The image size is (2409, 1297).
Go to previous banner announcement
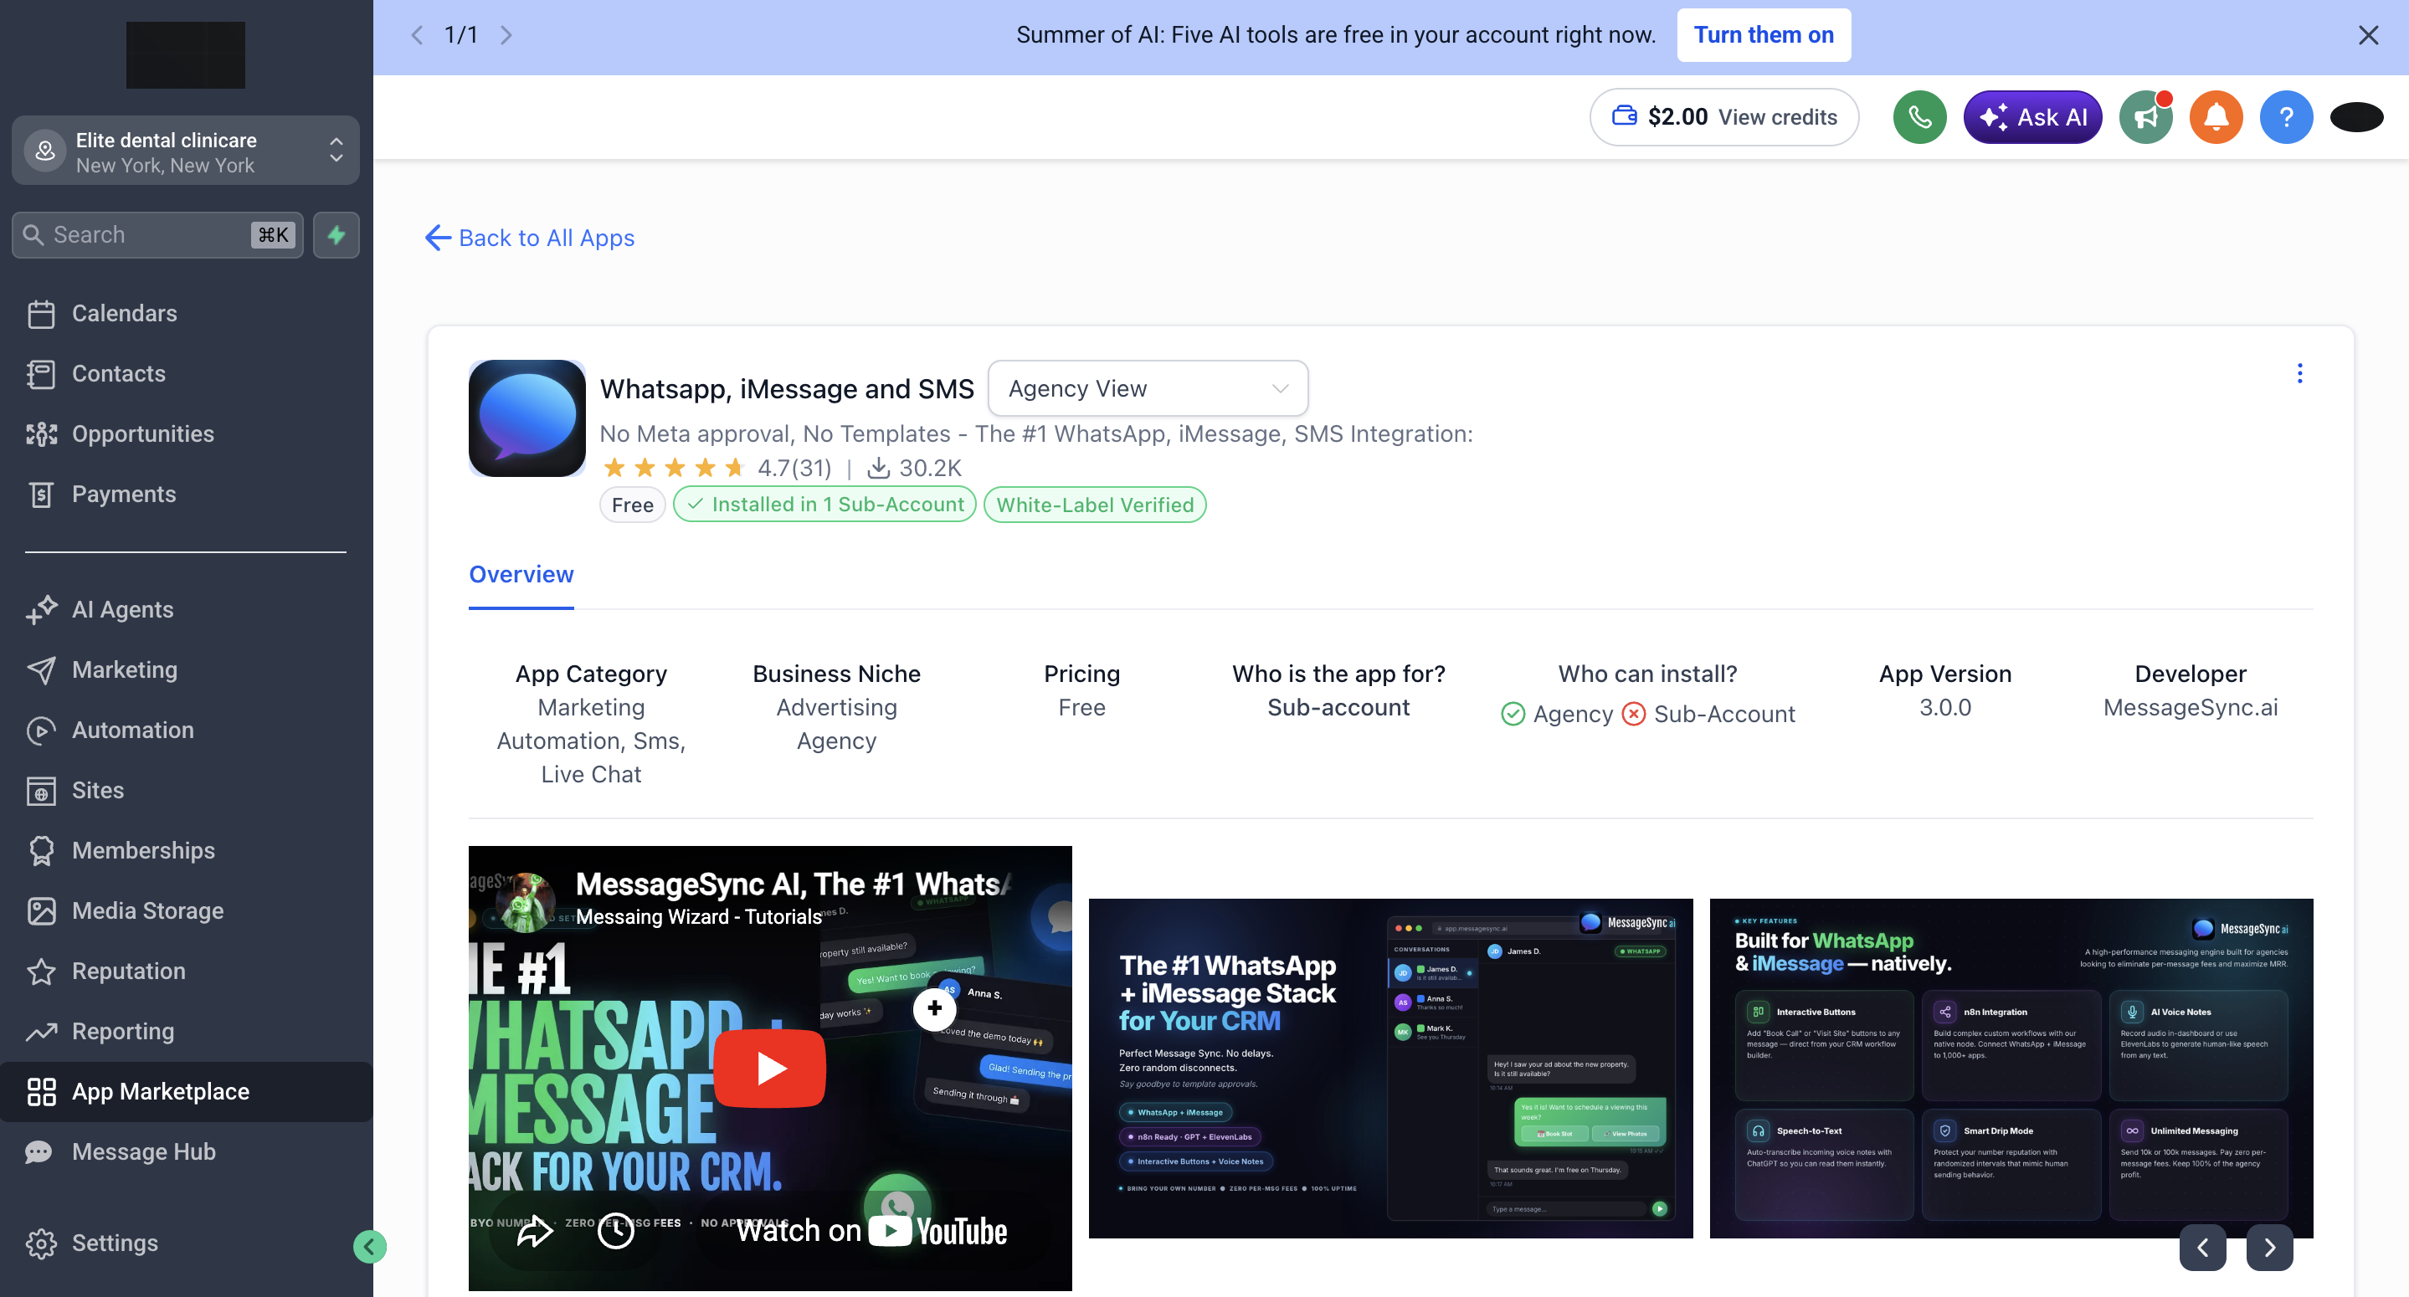[x=417, y=35]
